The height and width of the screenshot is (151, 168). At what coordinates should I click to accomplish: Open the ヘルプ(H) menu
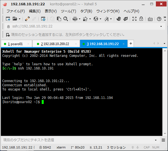point(131,11)
